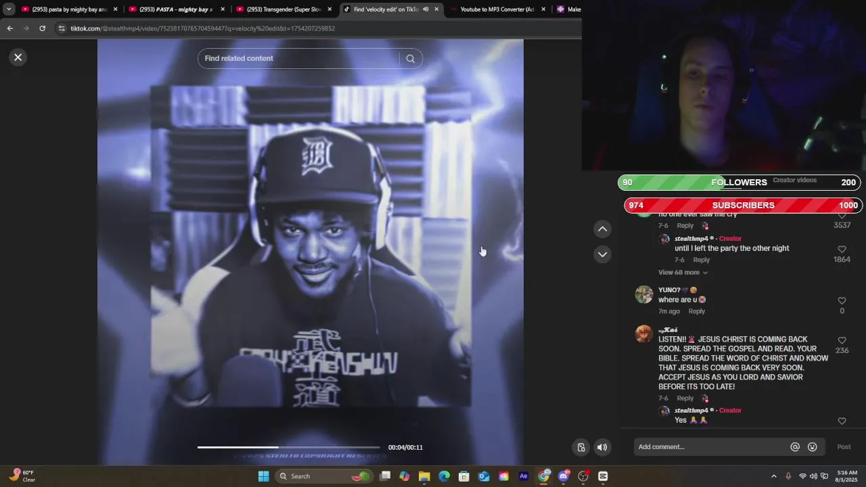
Task: Open Chrome from the taskbar
Action: (x=543, y=476)
